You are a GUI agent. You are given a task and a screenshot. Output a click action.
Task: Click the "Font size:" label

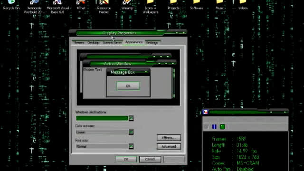pyautogui.click(x=82, y=140)
